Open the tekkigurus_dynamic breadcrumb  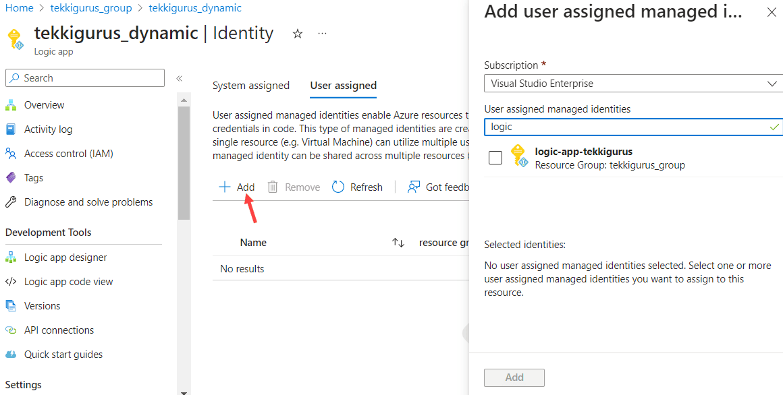(195, 8)
